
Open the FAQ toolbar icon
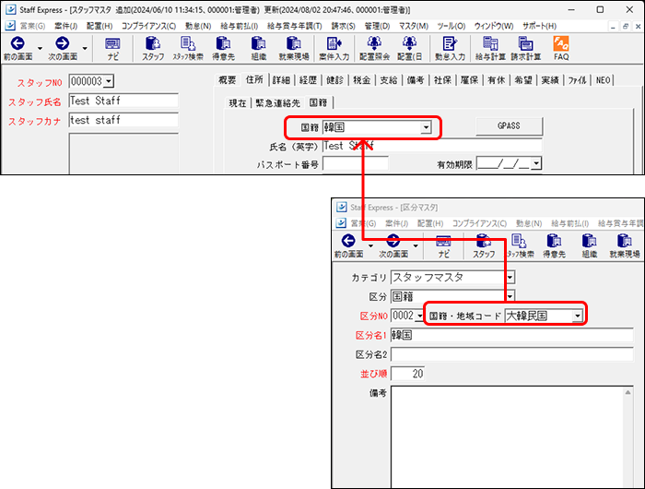(560, 47)
